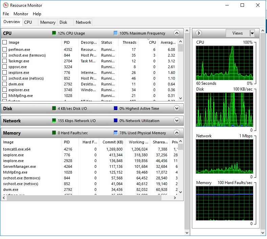Click the Views button
The height and width of the screenshot is (239, 267).
[238, 33]
